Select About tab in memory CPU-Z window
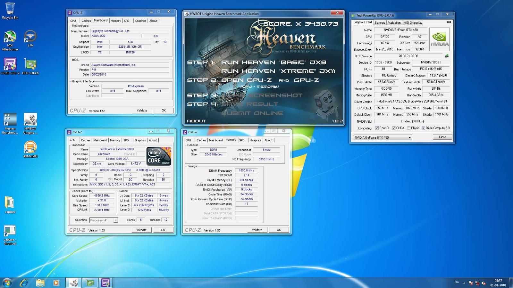The image size is (513, 288). [x=268, y=140]
